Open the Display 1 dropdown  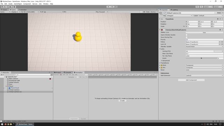point(15,12)
